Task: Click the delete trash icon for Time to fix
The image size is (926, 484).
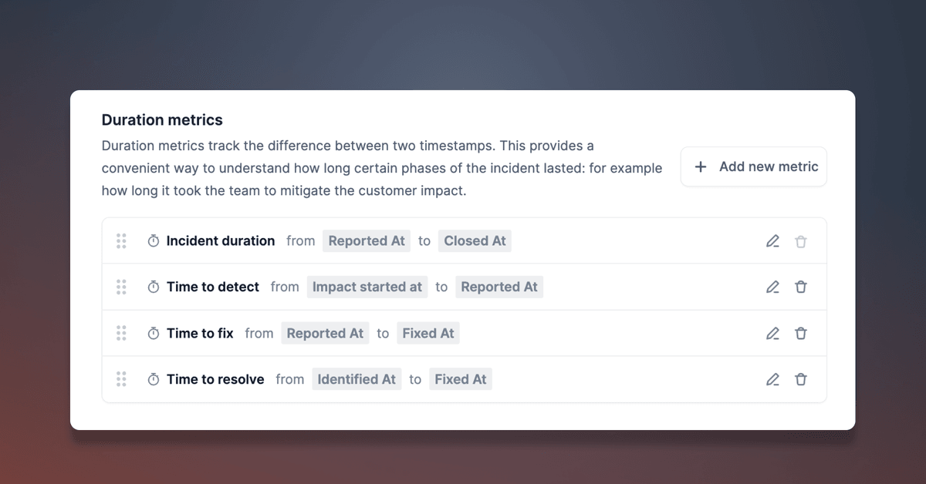Action: (x=801, y=333)
